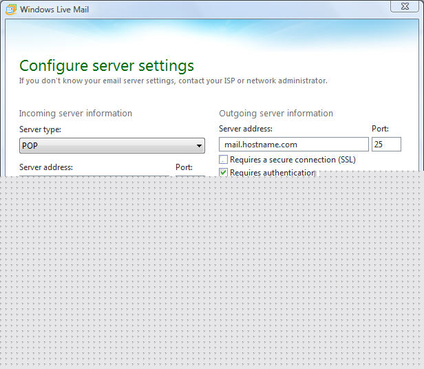Click the "Incoming server information" section label

(75, 114)
